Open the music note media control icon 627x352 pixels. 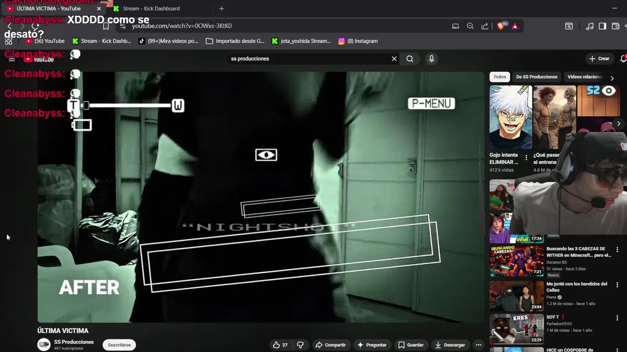pyautogui.click(x=590, y=26)
